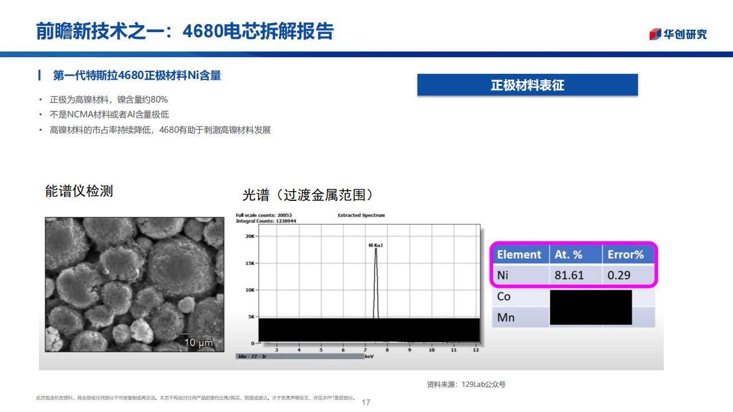Click the confidentiality disclaimer footer text
This screenshot has height=412, width=733.
point(196,398)
